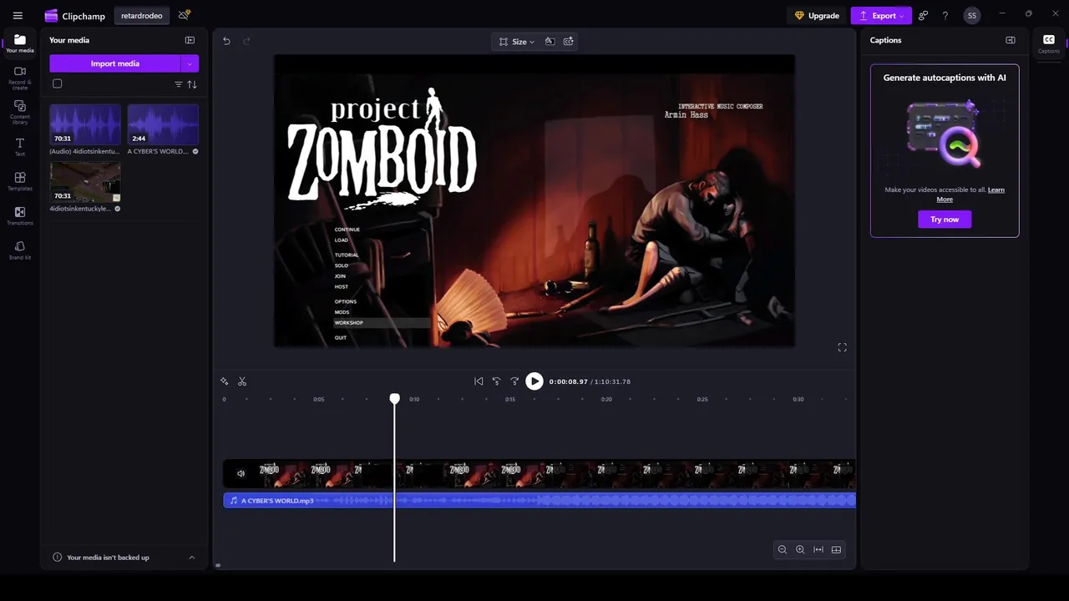
Task: Click the Export button
Action: 881,16
